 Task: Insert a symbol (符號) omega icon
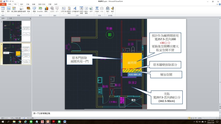point(102,9)
